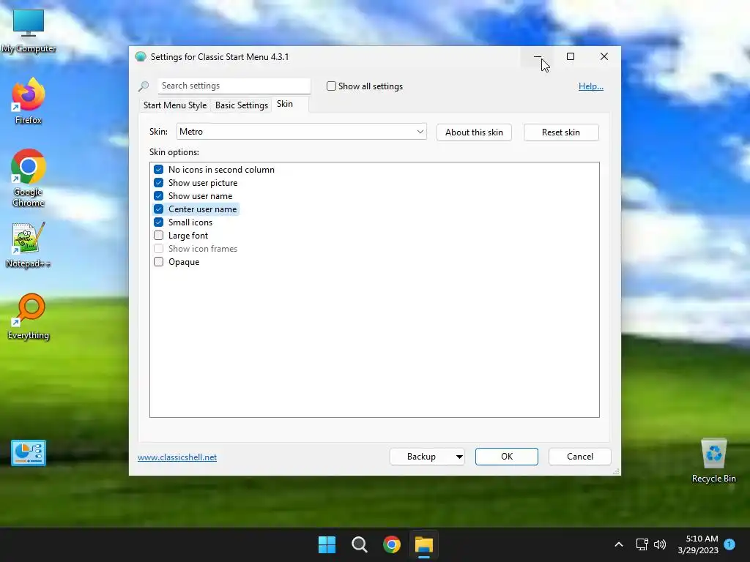Launch Everything search desktop shortcut
Screen dimensions: 750x562
(29, 316)
